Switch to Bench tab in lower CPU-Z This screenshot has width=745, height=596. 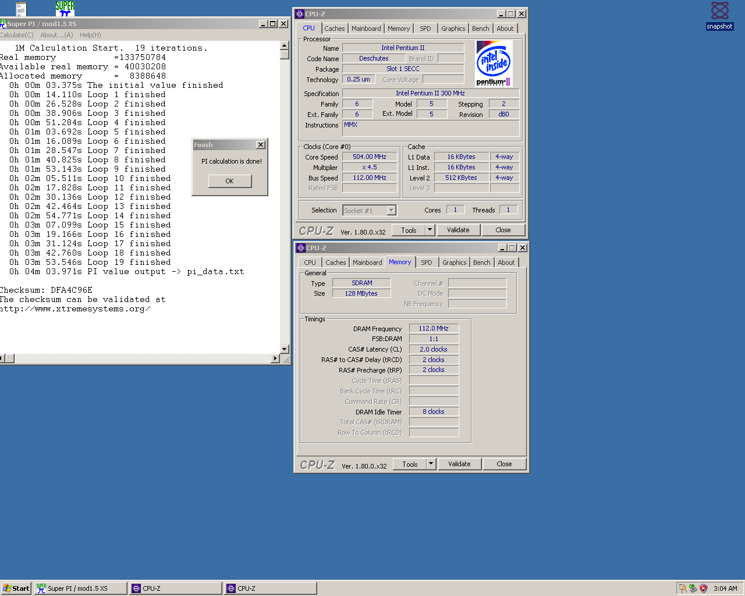(482, 262)
